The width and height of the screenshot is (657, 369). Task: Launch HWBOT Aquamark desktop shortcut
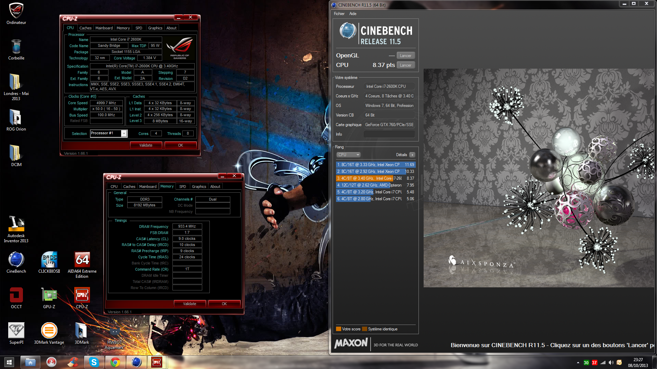tap(115, 338)
